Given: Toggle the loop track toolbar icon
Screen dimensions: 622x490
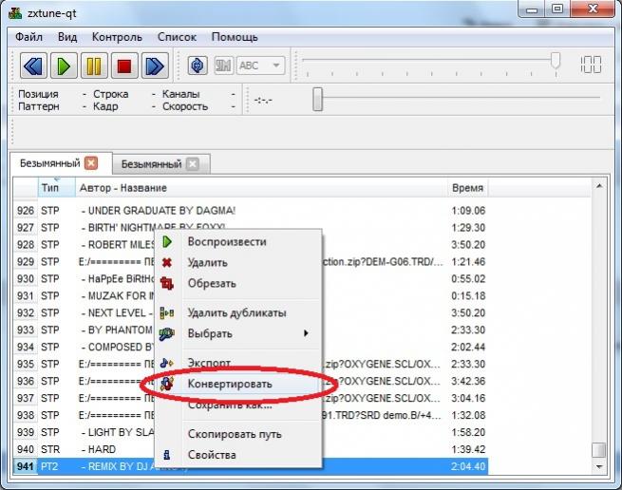Looking at the screenshot, I should click(x=198, y=66).
